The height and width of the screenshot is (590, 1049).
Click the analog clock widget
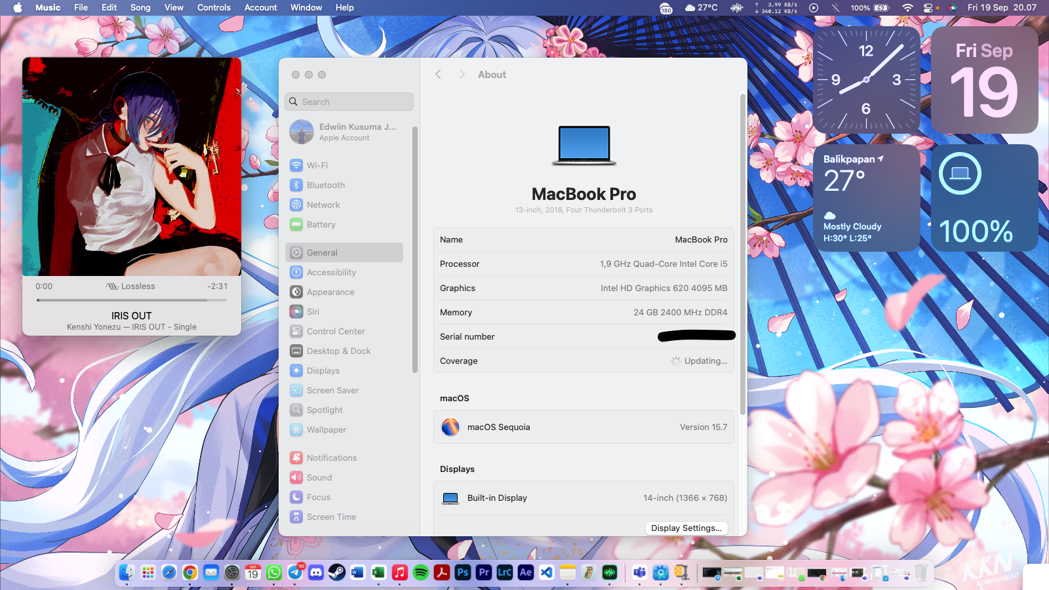pyautogui.click(x=866, y=80)
